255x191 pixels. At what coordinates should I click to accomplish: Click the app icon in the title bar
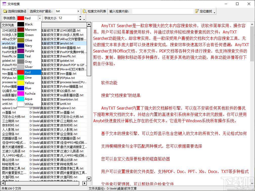pyautogui.click(x=4, y=4)
